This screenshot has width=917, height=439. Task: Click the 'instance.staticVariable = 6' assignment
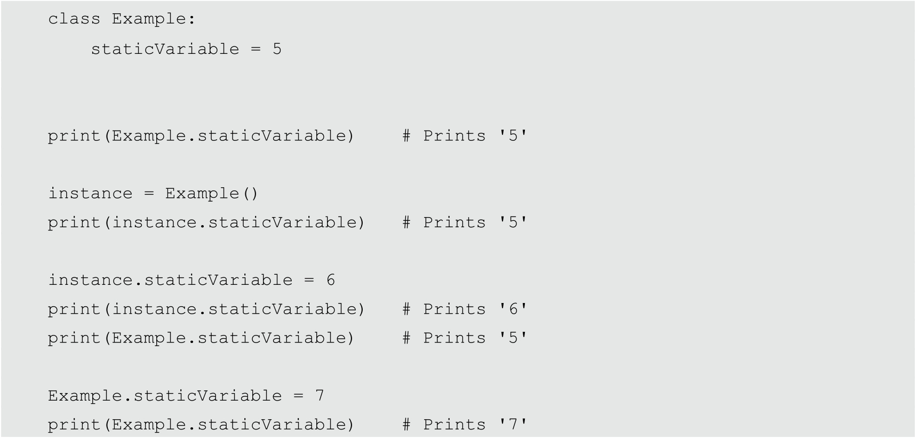pyautogui.click(x=192, y=280)
